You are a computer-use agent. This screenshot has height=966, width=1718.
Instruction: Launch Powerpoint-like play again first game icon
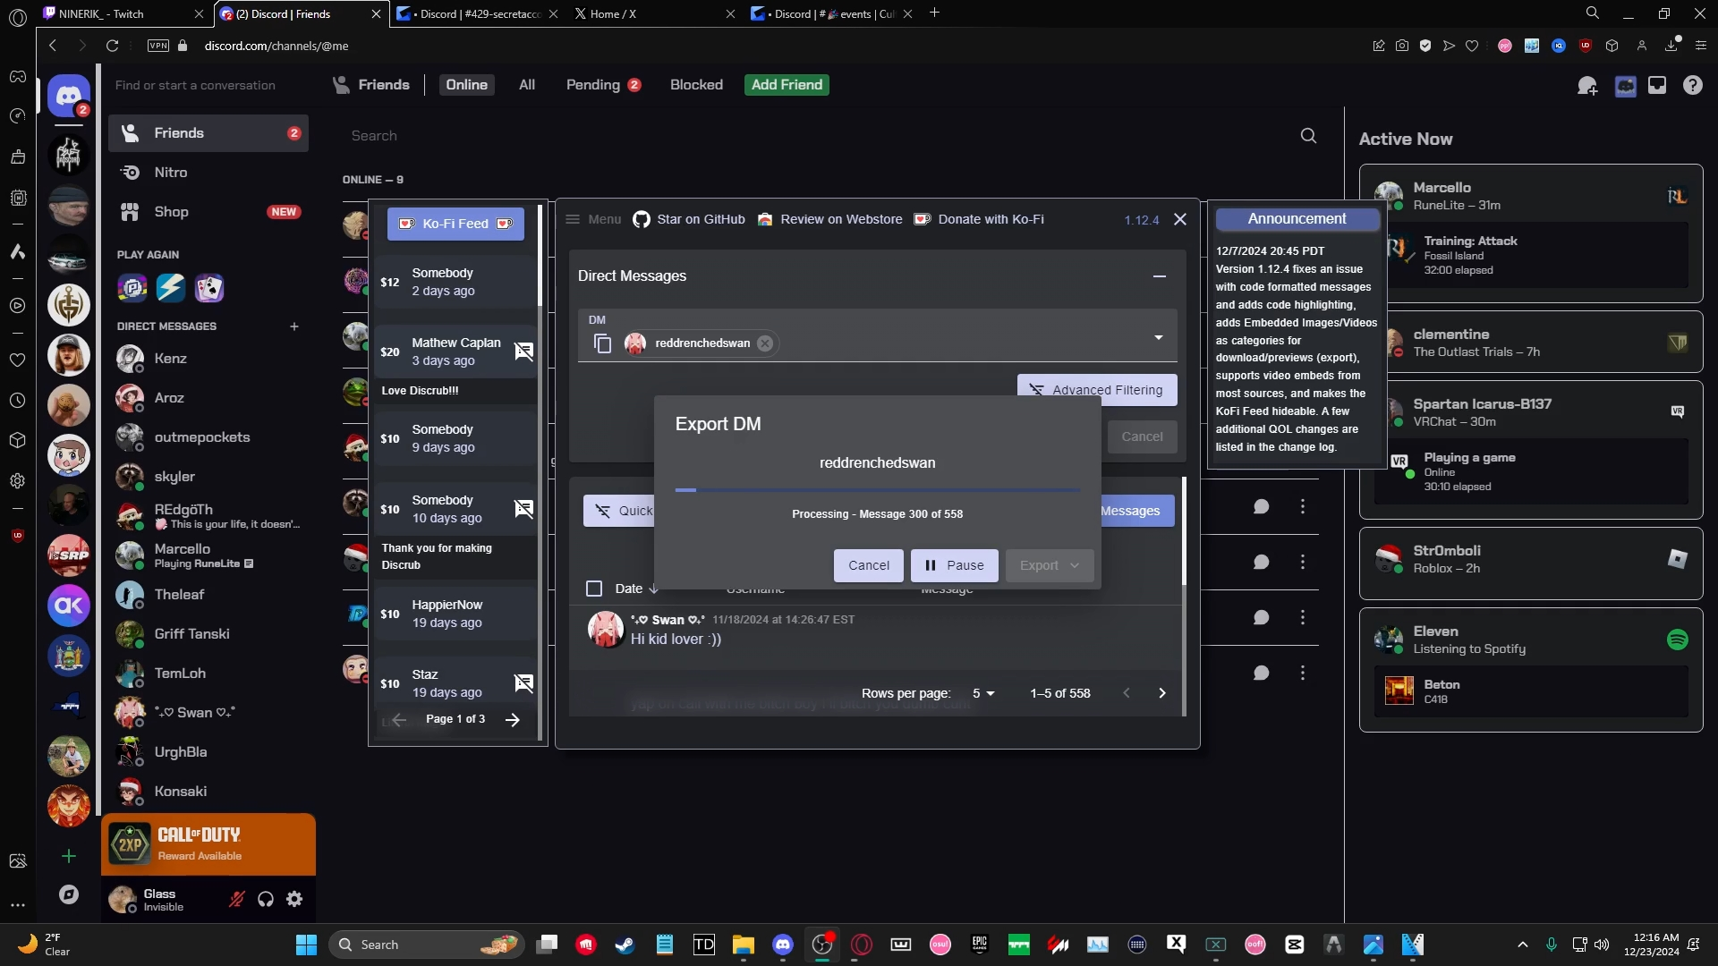[132, 288]
